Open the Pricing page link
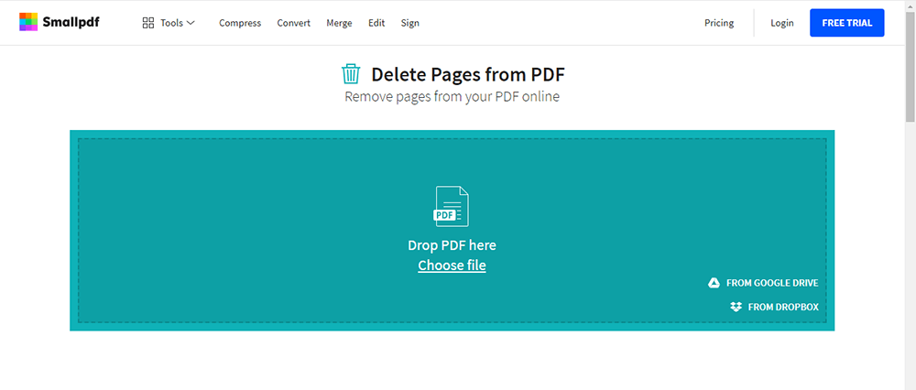 (x=719, y=23)
